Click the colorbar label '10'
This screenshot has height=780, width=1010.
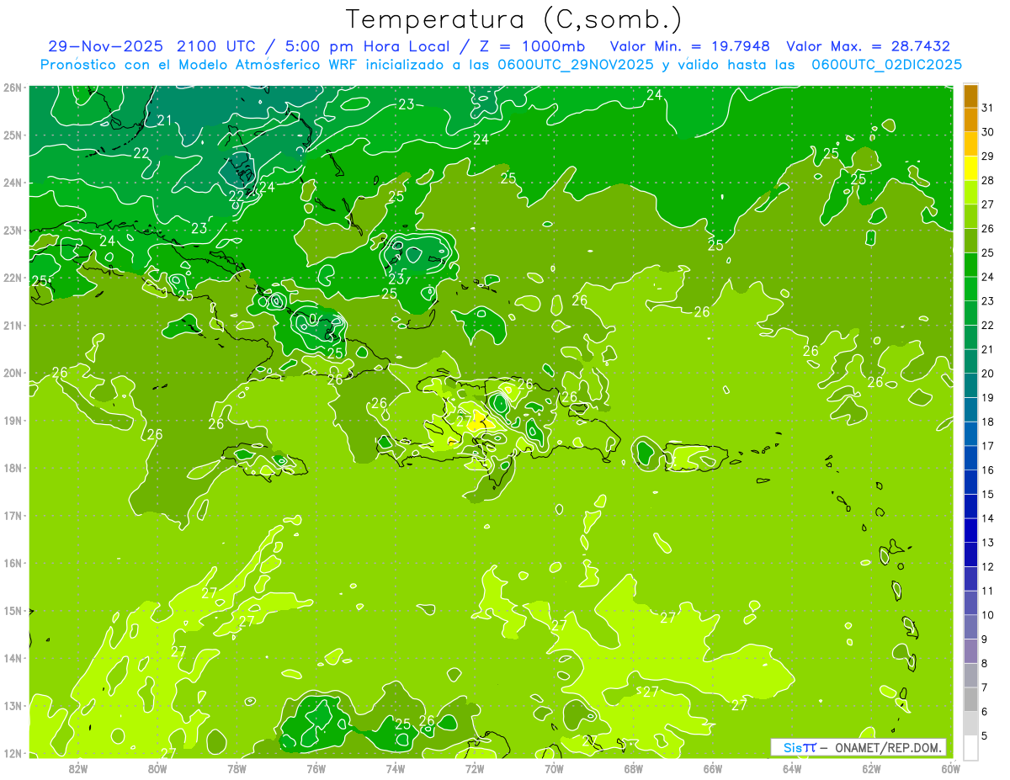coord(988,615)
